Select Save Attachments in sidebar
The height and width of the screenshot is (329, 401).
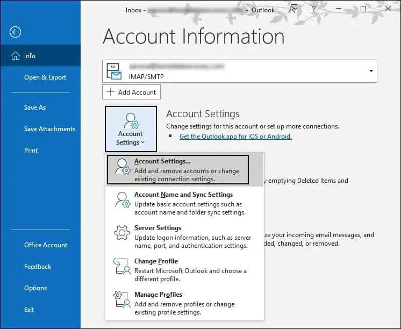[49, 129]
